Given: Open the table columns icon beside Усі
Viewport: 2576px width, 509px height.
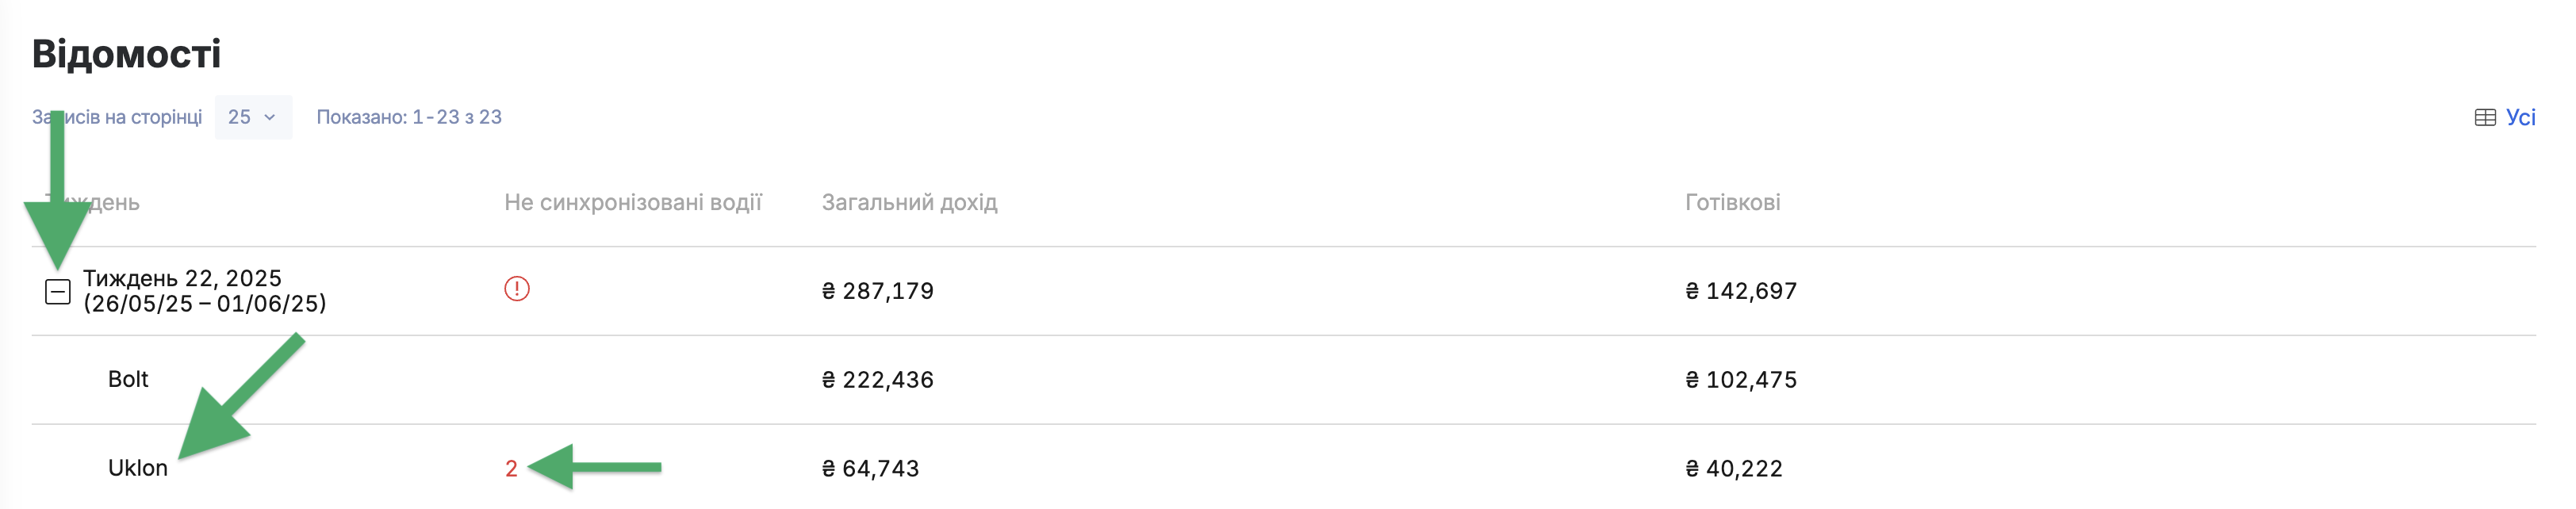Looking at the screenshot, I should coord(2484,118).
